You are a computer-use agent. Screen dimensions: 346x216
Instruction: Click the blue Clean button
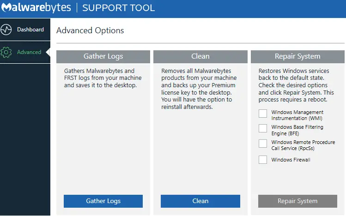[200, 201]
